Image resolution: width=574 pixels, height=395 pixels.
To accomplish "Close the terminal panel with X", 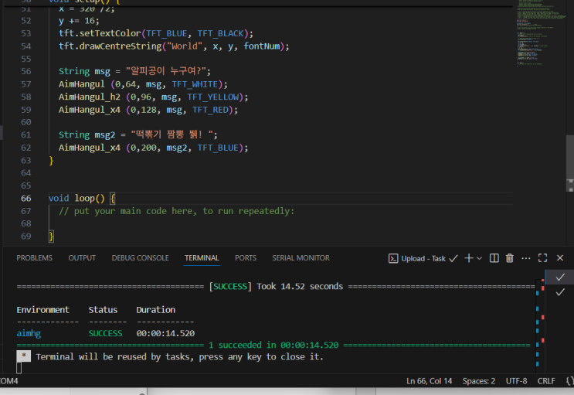I will [x=559, y=258].
